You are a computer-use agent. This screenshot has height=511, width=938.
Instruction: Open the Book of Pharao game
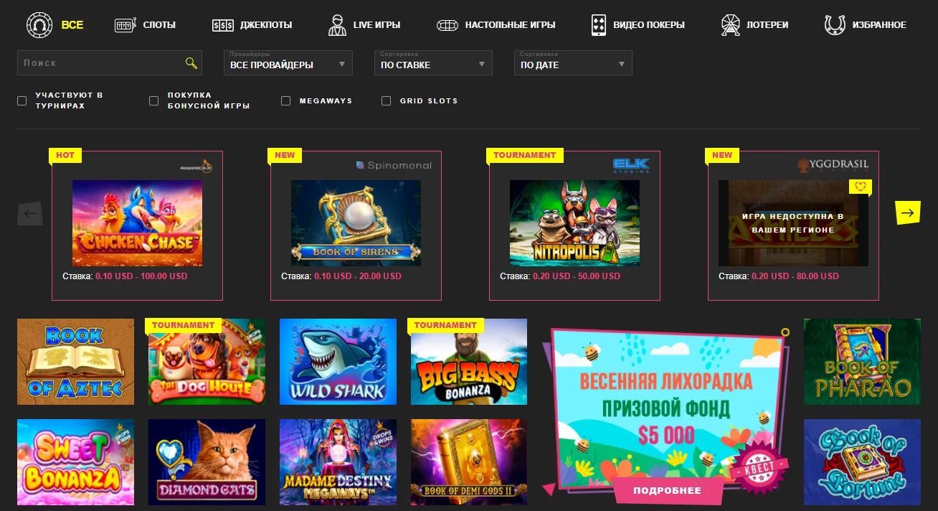[862, 362]
